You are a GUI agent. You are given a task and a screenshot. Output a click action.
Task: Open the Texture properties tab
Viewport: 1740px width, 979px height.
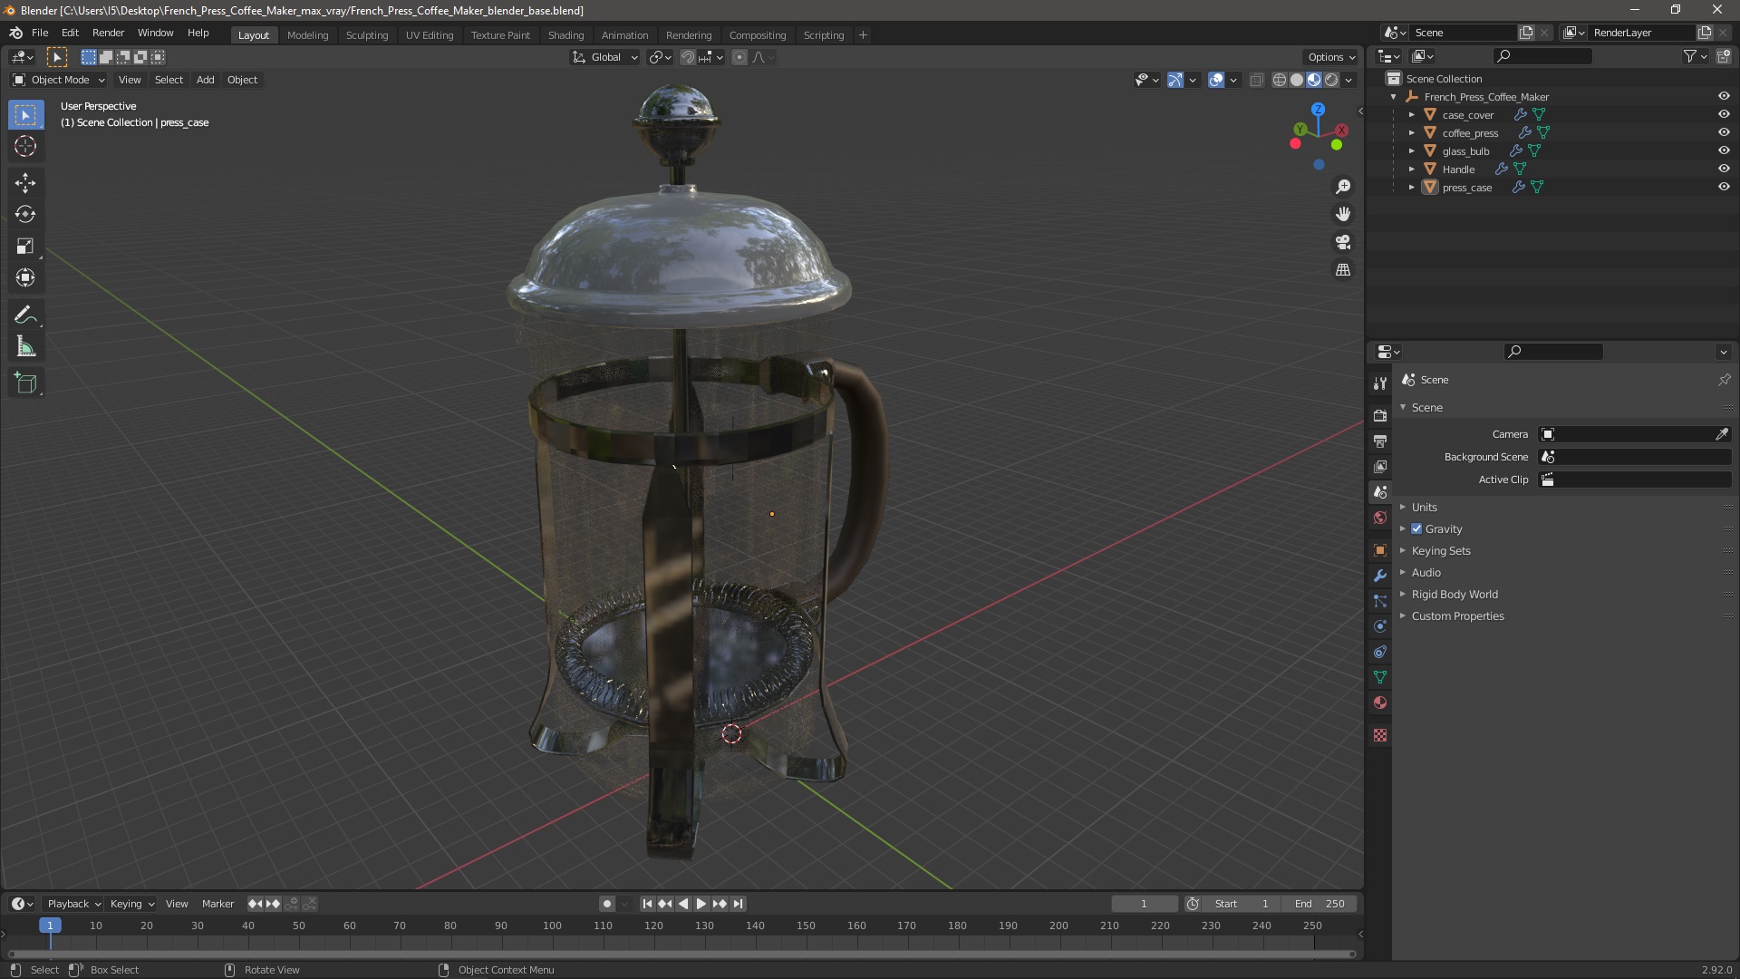[1380, 735]
